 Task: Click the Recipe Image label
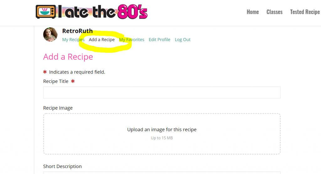point(58,108)
